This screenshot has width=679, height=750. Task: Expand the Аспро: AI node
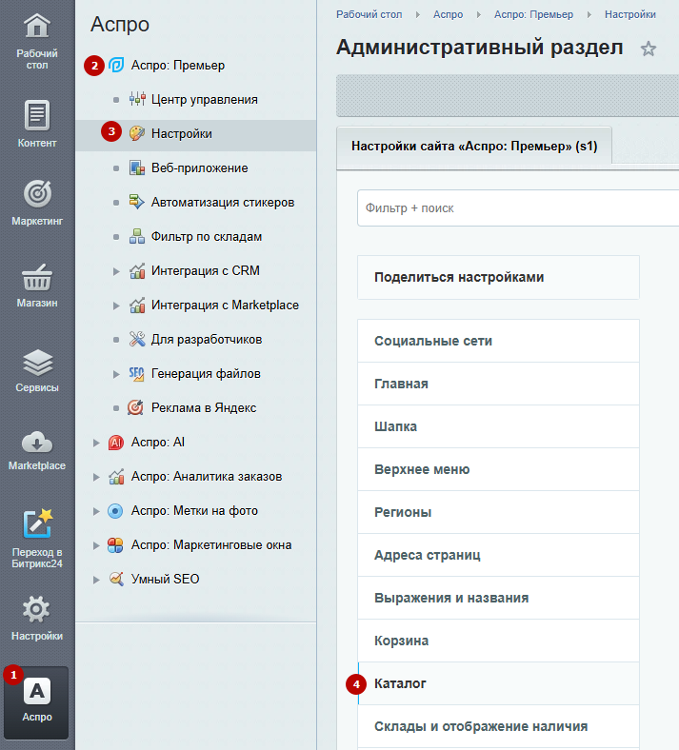96,443
